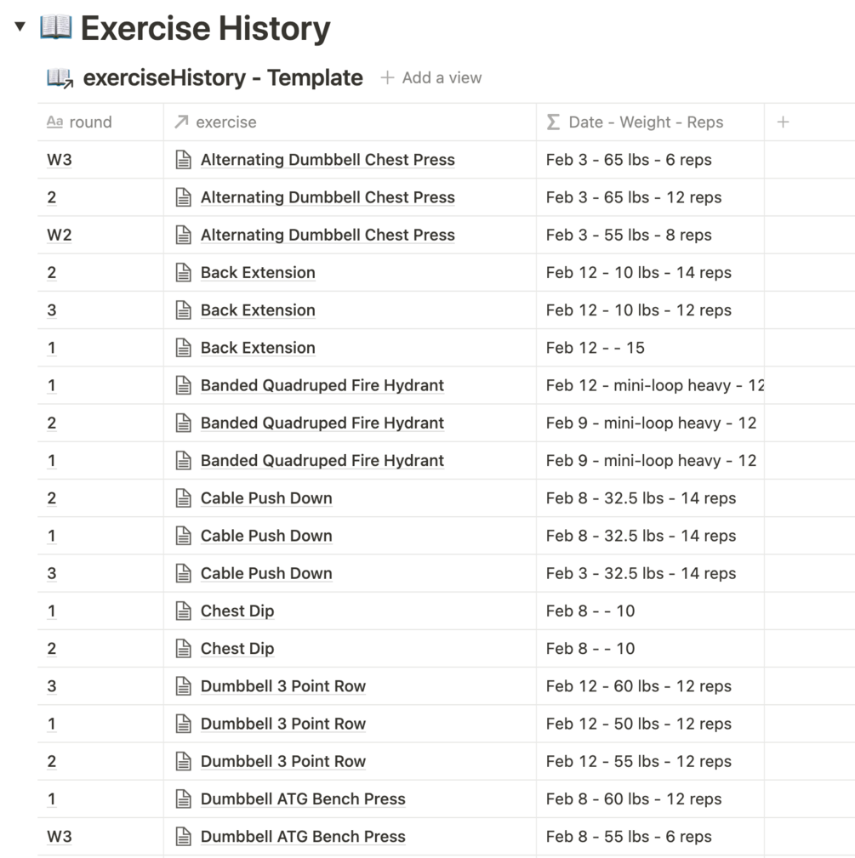Open Date - Weight - Reps column menu
The height and width of the screenshot is (858, 855).
(647, 122)
